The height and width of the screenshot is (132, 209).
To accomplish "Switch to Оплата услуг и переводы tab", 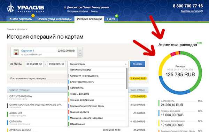I will pos(54,19).
